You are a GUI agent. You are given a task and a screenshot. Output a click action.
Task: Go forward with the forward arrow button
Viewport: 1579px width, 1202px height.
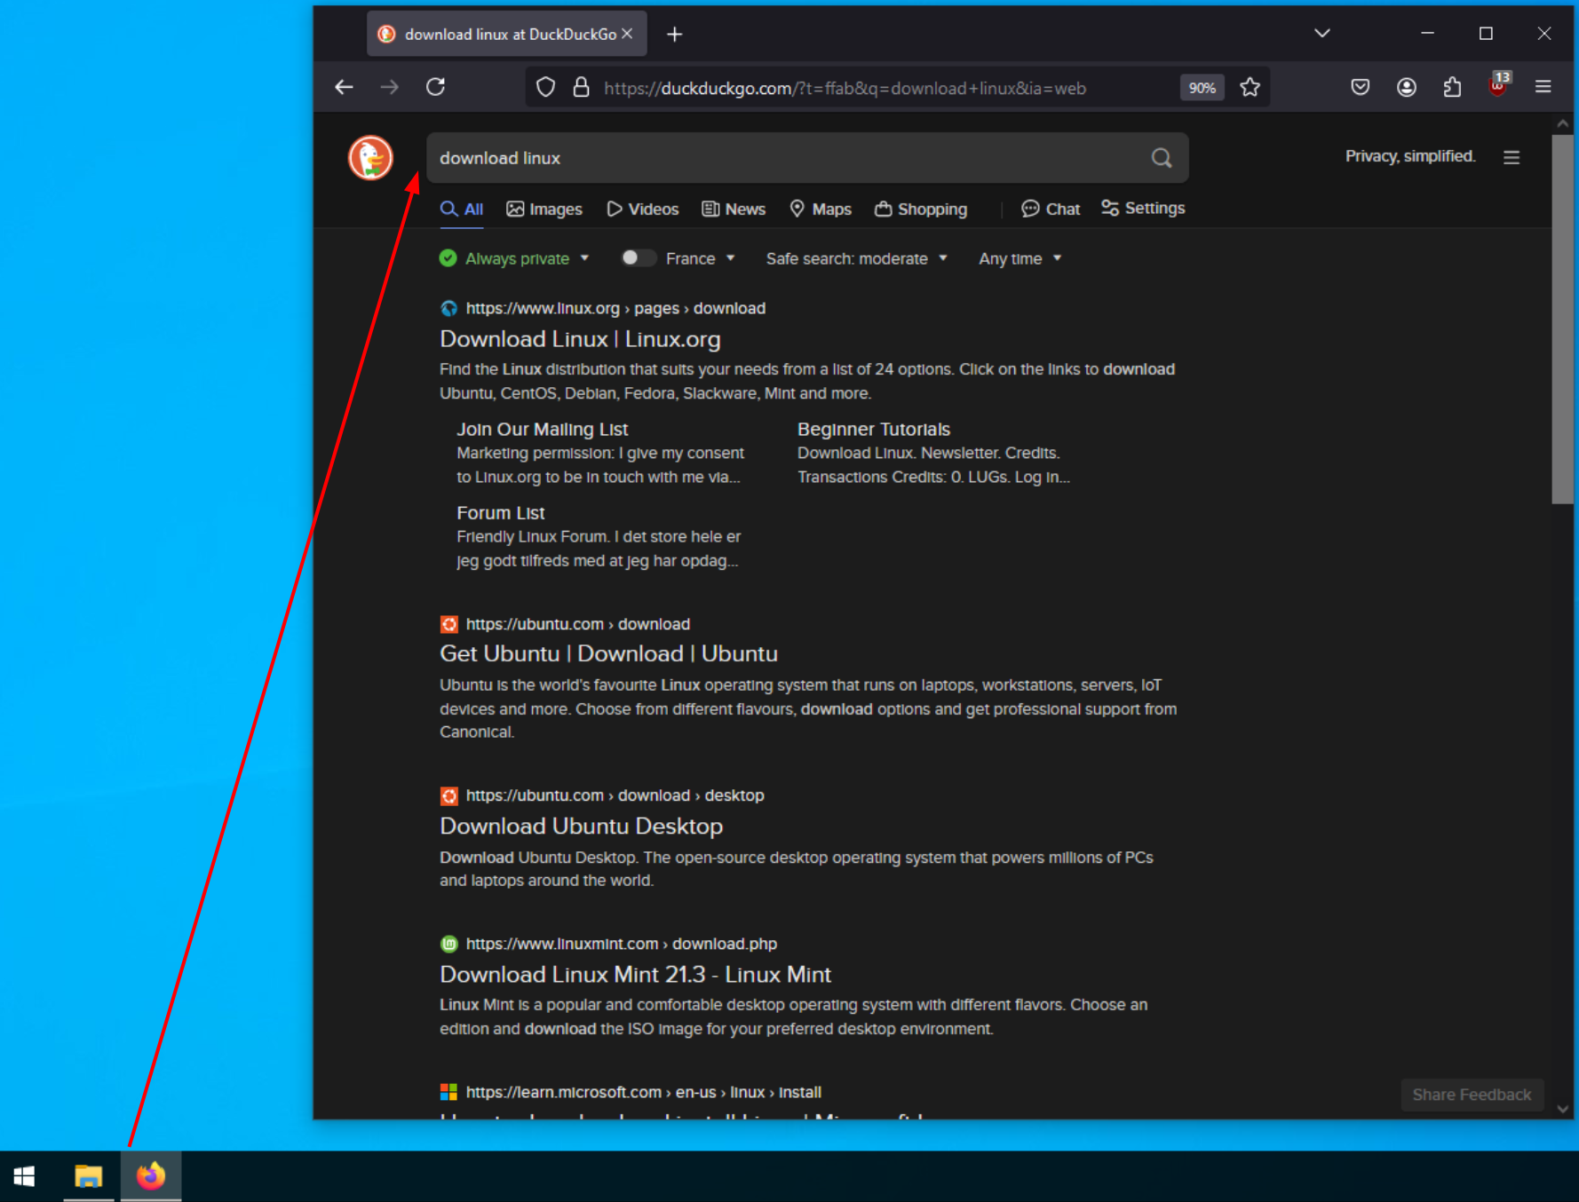pyautogui.click(x=389, y=87)
